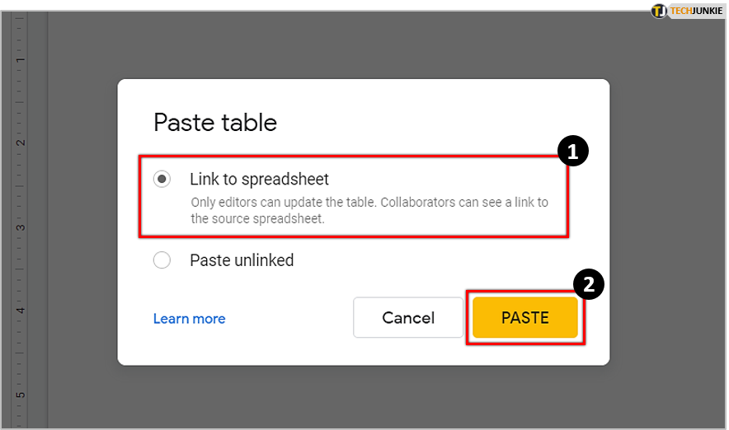Click the black number 2 badge

pos(589,284)
